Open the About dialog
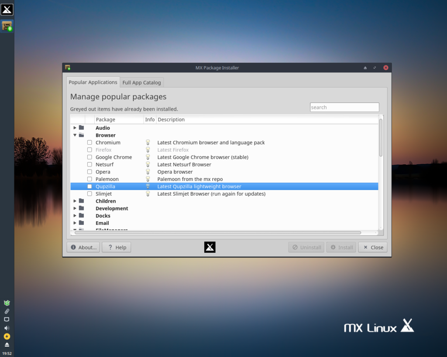 [x=83, y=247]
